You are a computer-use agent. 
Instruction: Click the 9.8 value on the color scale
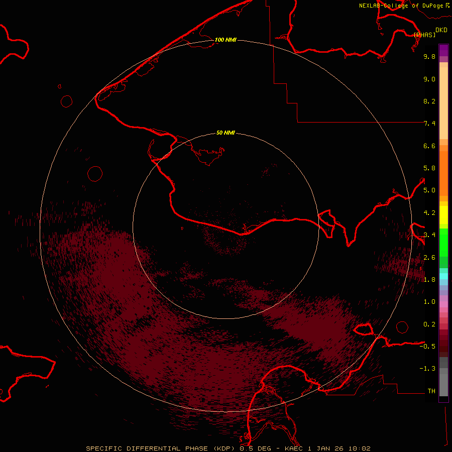click(x=429, y=56)
